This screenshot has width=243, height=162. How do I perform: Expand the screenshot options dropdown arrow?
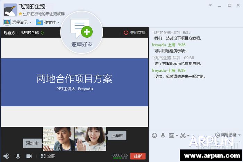coord(188,136)
